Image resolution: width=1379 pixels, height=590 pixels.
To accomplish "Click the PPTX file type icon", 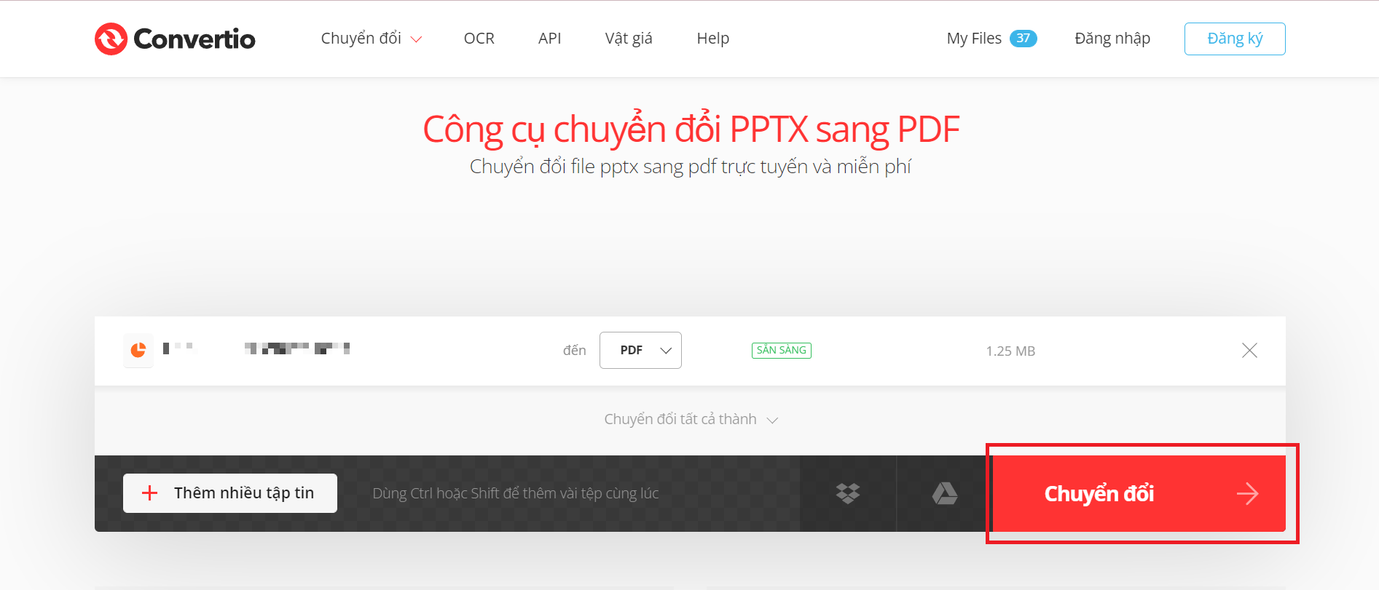I will tap(138, 351).
